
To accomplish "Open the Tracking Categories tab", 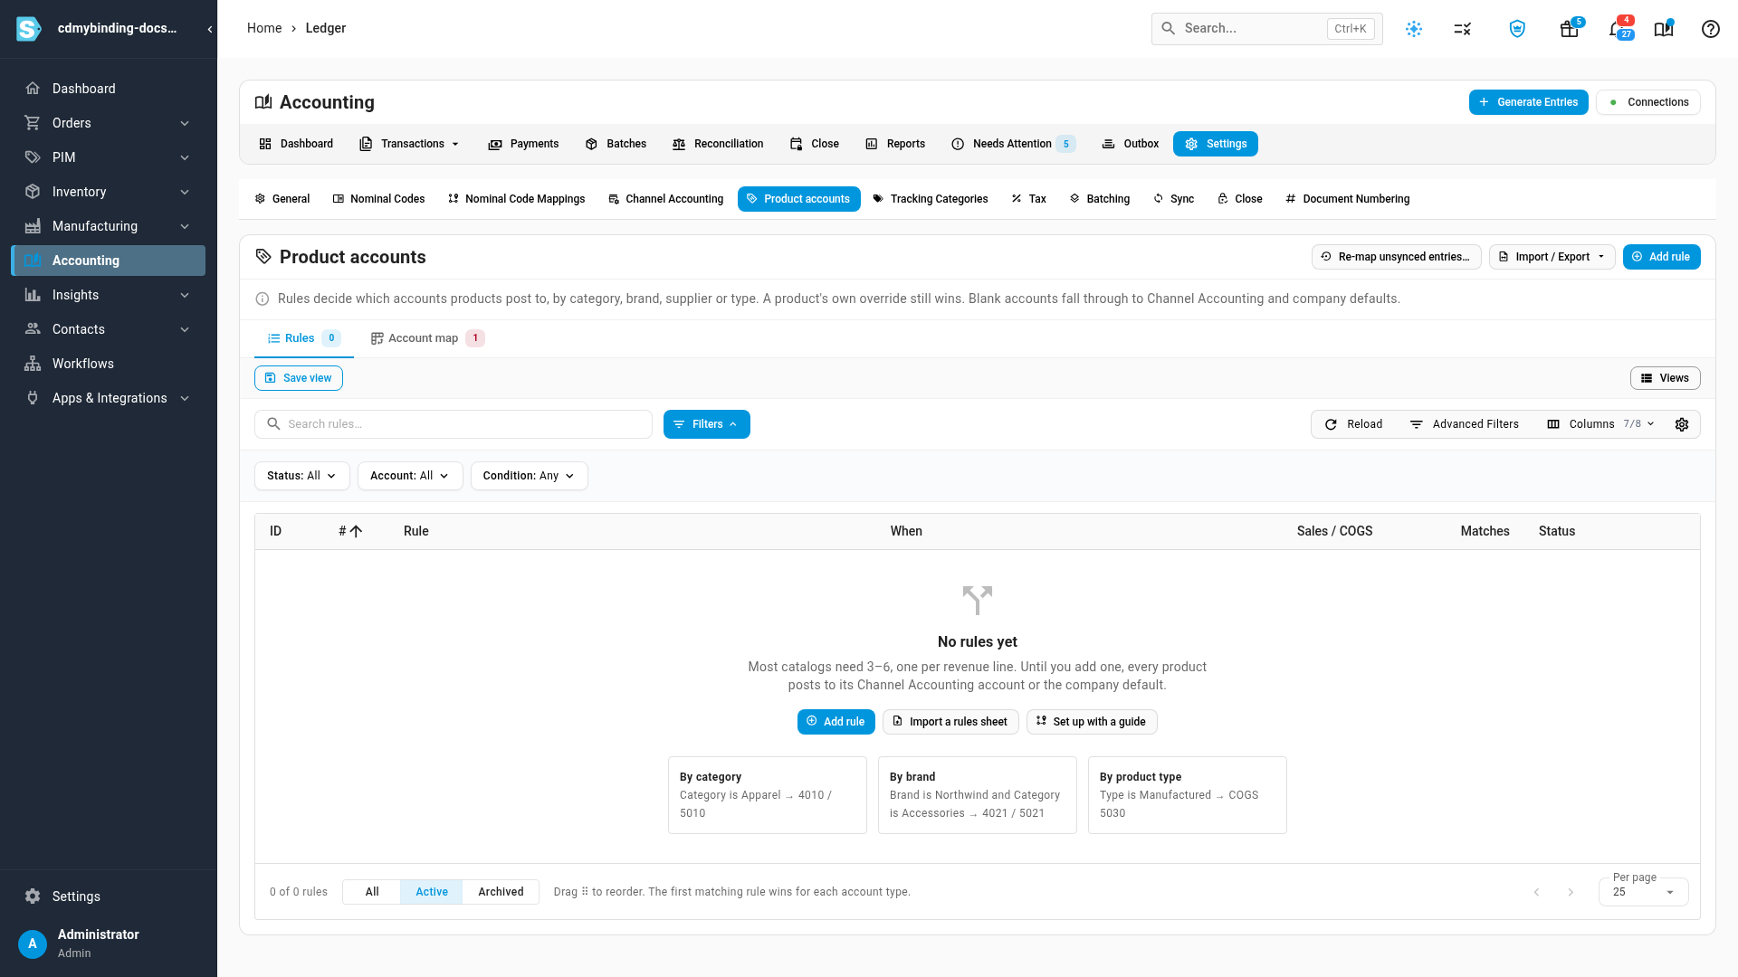I will [930, 199].
